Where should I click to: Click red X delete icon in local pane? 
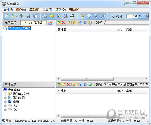(68, 84)
